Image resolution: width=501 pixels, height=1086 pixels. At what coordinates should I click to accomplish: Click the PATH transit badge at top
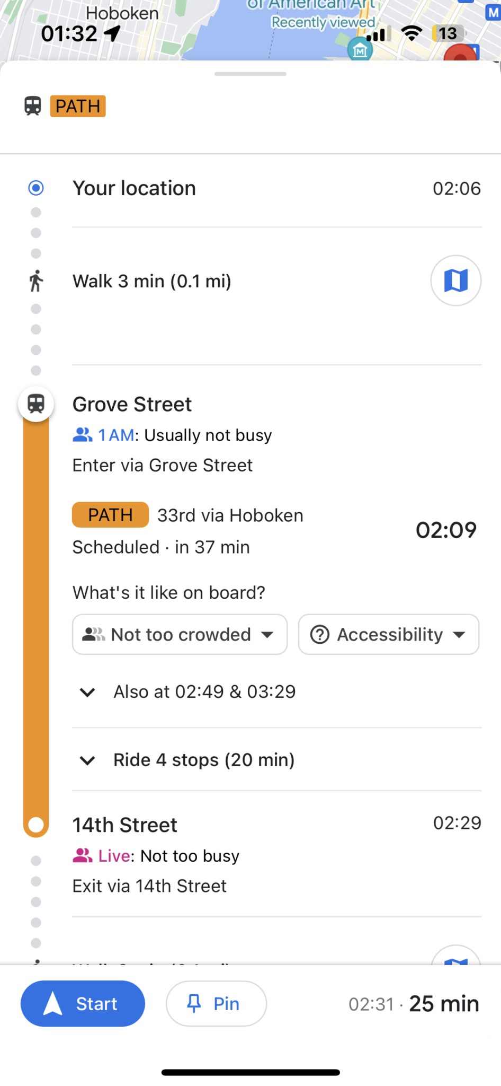pos(77,106)
